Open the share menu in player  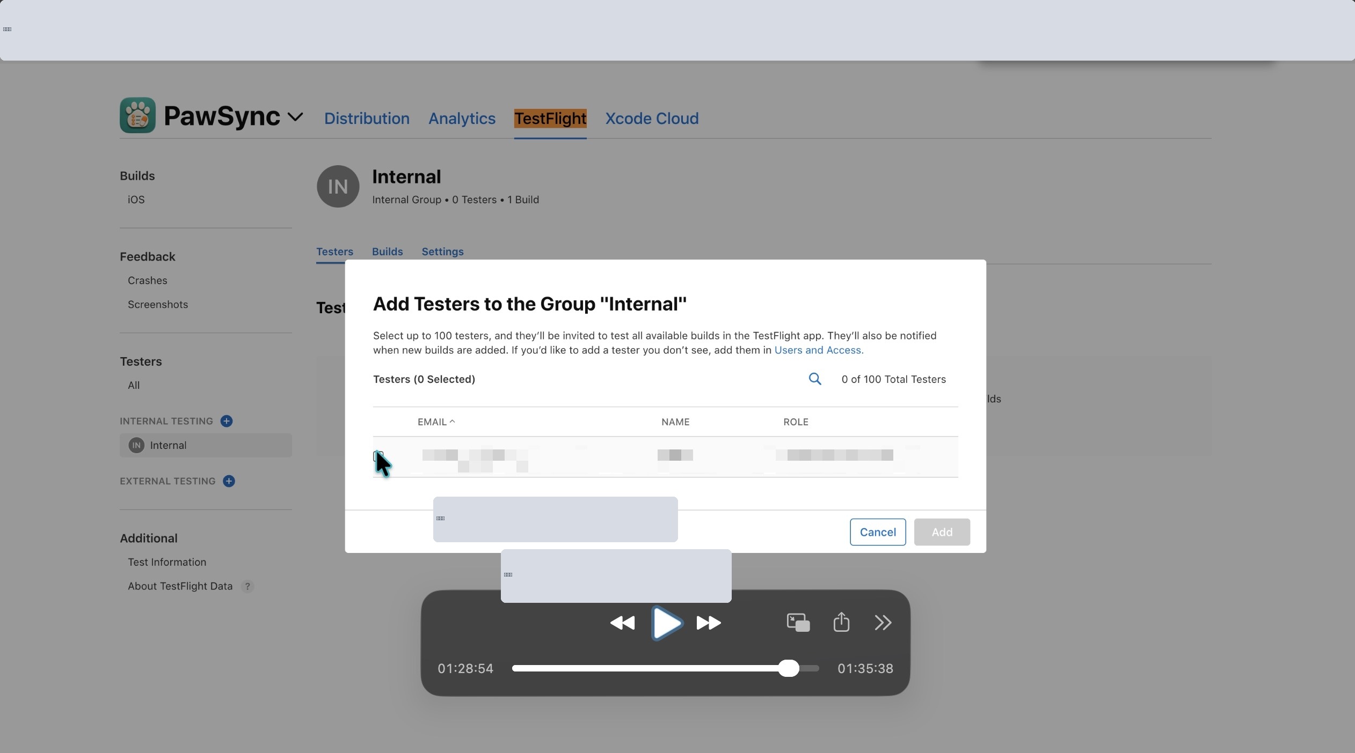coord(841,622)
